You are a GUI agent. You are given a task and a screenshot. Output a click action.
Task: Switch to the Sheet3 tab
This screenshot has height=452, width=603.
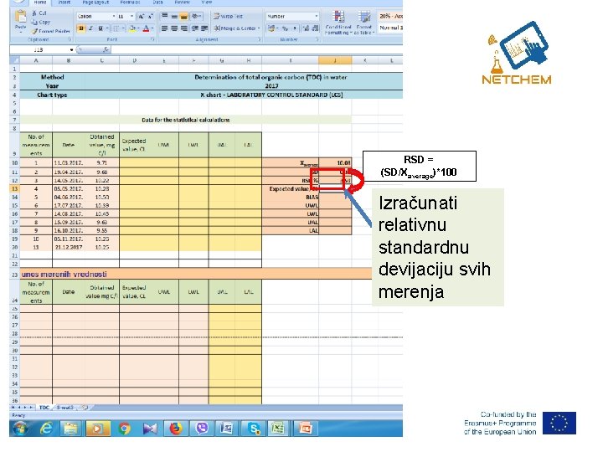(65, 408)
